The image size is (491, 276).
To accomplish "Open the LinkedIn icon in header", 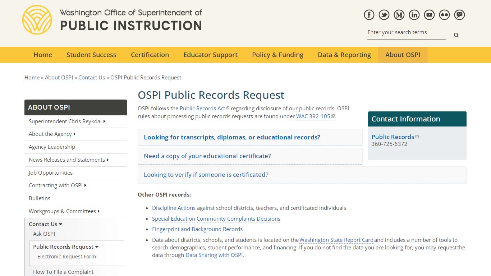I will click(414, 15).
